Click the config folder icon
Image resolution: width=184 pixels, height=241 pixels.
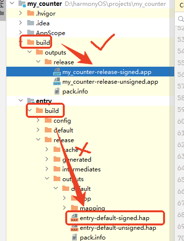(x=48, y=120)
